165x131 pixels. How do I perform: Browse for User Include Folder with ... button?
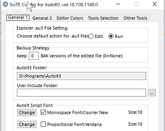click(x=152, y=93)
